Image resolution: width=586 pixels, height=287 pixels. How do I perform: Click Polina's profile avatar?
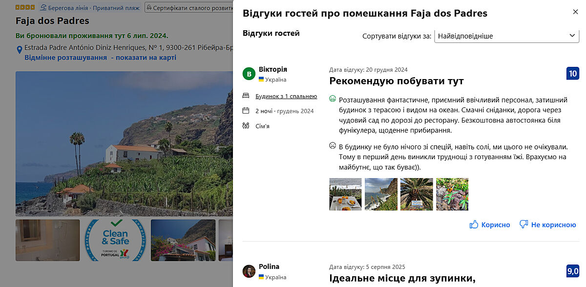(249, 271)
